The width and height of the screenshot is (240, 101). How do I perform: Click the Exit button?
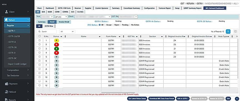(228, 99)
